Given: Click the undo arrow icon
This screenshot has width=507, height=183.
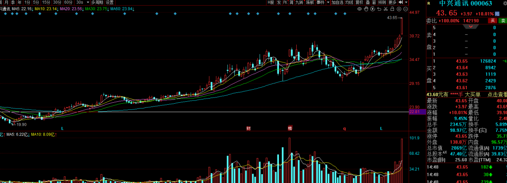Looking at the screenshot, I should [379, 9].
